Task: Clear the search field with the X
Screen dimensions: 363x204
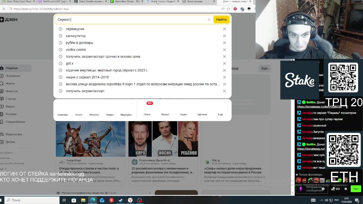Action: [x=209, y=20]
